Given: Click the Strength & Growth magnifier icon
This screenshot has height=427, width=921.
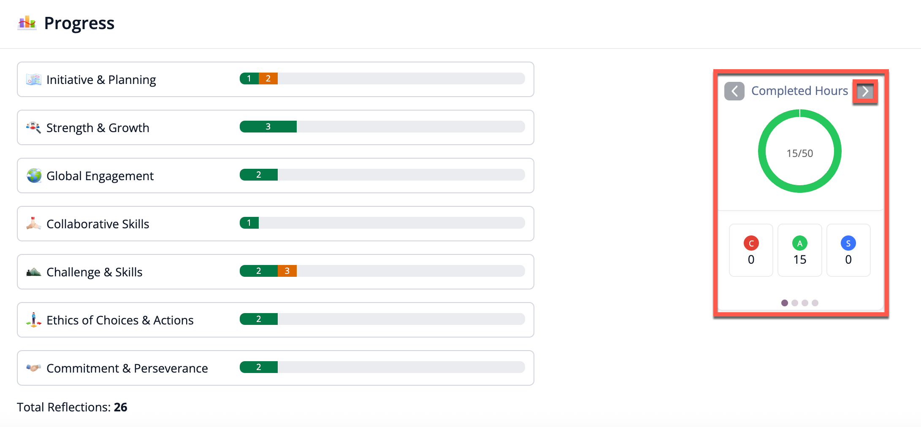Looking at the screenshot, I should click(34, 127).
